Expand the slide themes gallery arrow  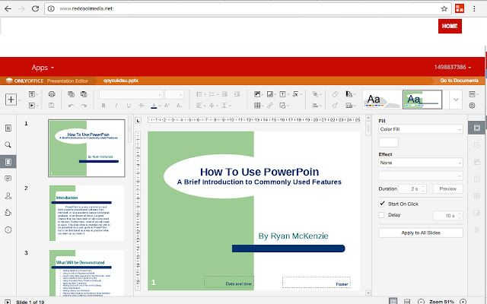455,99
